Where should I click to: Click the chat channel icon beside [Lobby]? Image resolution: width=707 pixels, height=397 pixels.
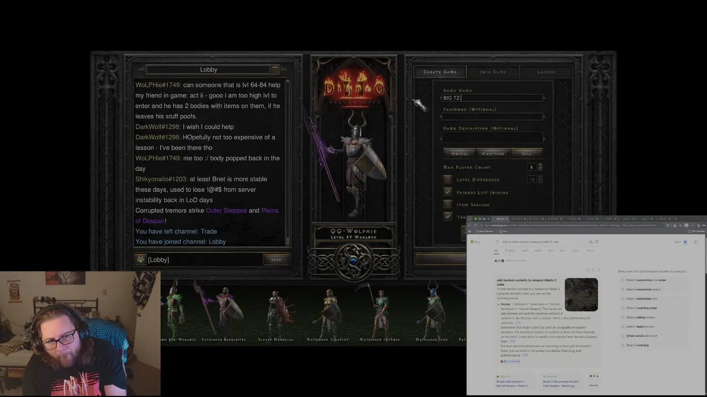pos(141,259)
